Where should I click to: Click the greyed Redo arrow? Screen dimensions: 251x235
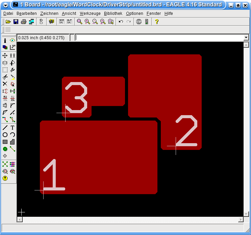coord(129,21)
